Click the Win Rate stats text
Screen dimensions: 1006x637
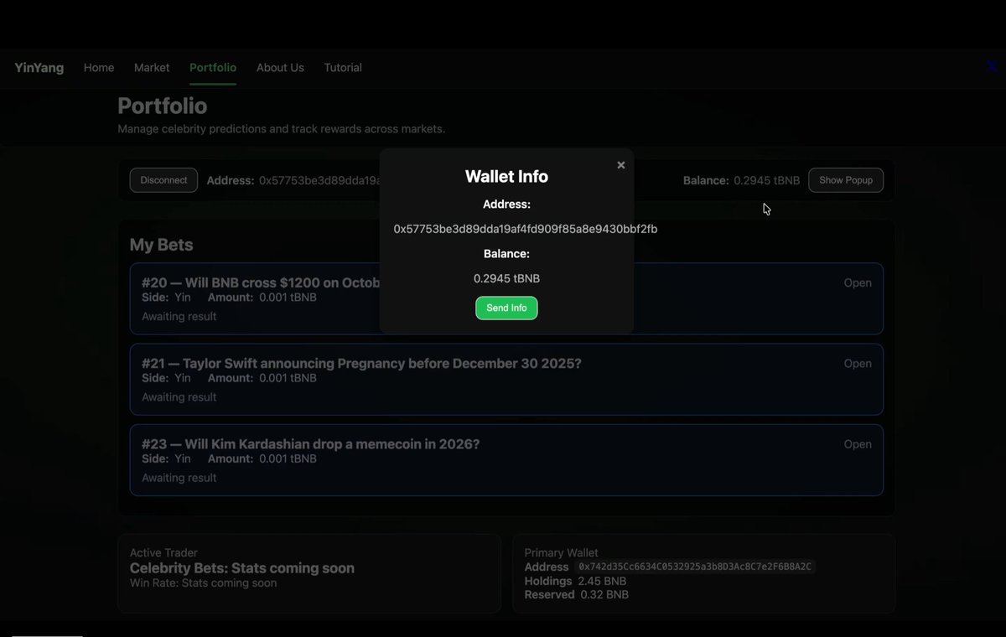(203, 583)
